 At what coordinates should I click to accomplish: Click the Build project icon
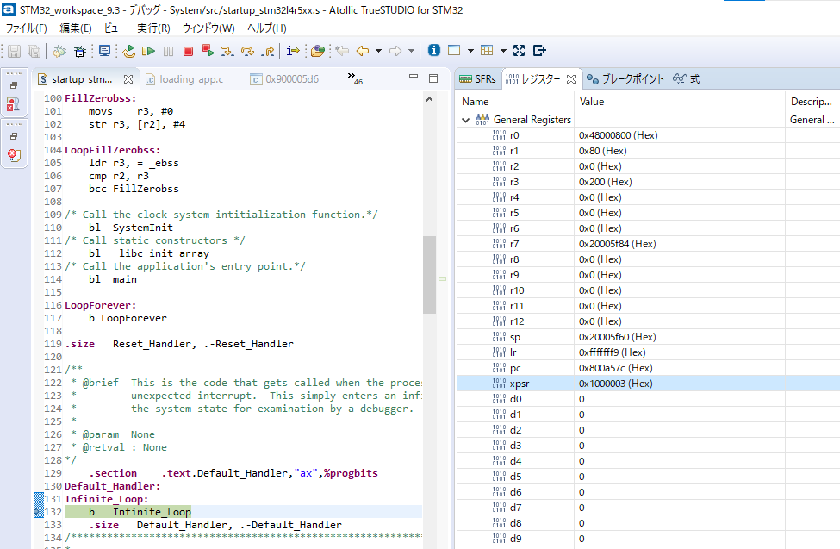(x=60, y=51)
